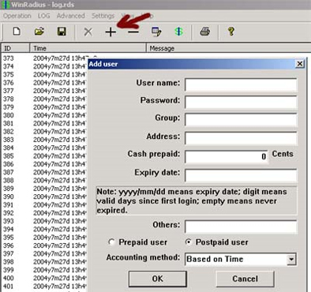
Task: Open the edit/query toolbar icon with pencil
Action: [x=156, y=32]
